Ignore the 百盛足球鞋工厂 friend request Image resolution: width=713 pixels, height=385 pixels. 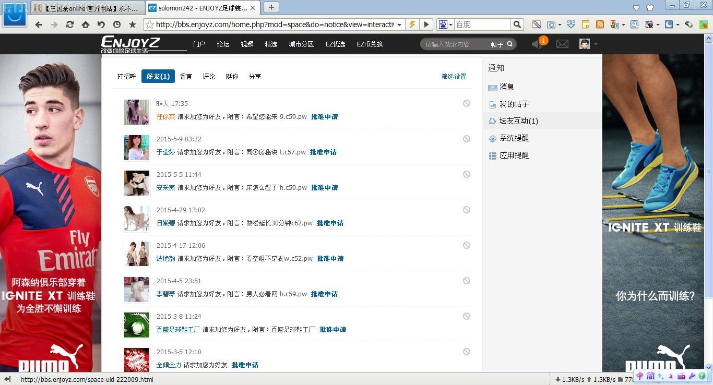tap(467, 316)
